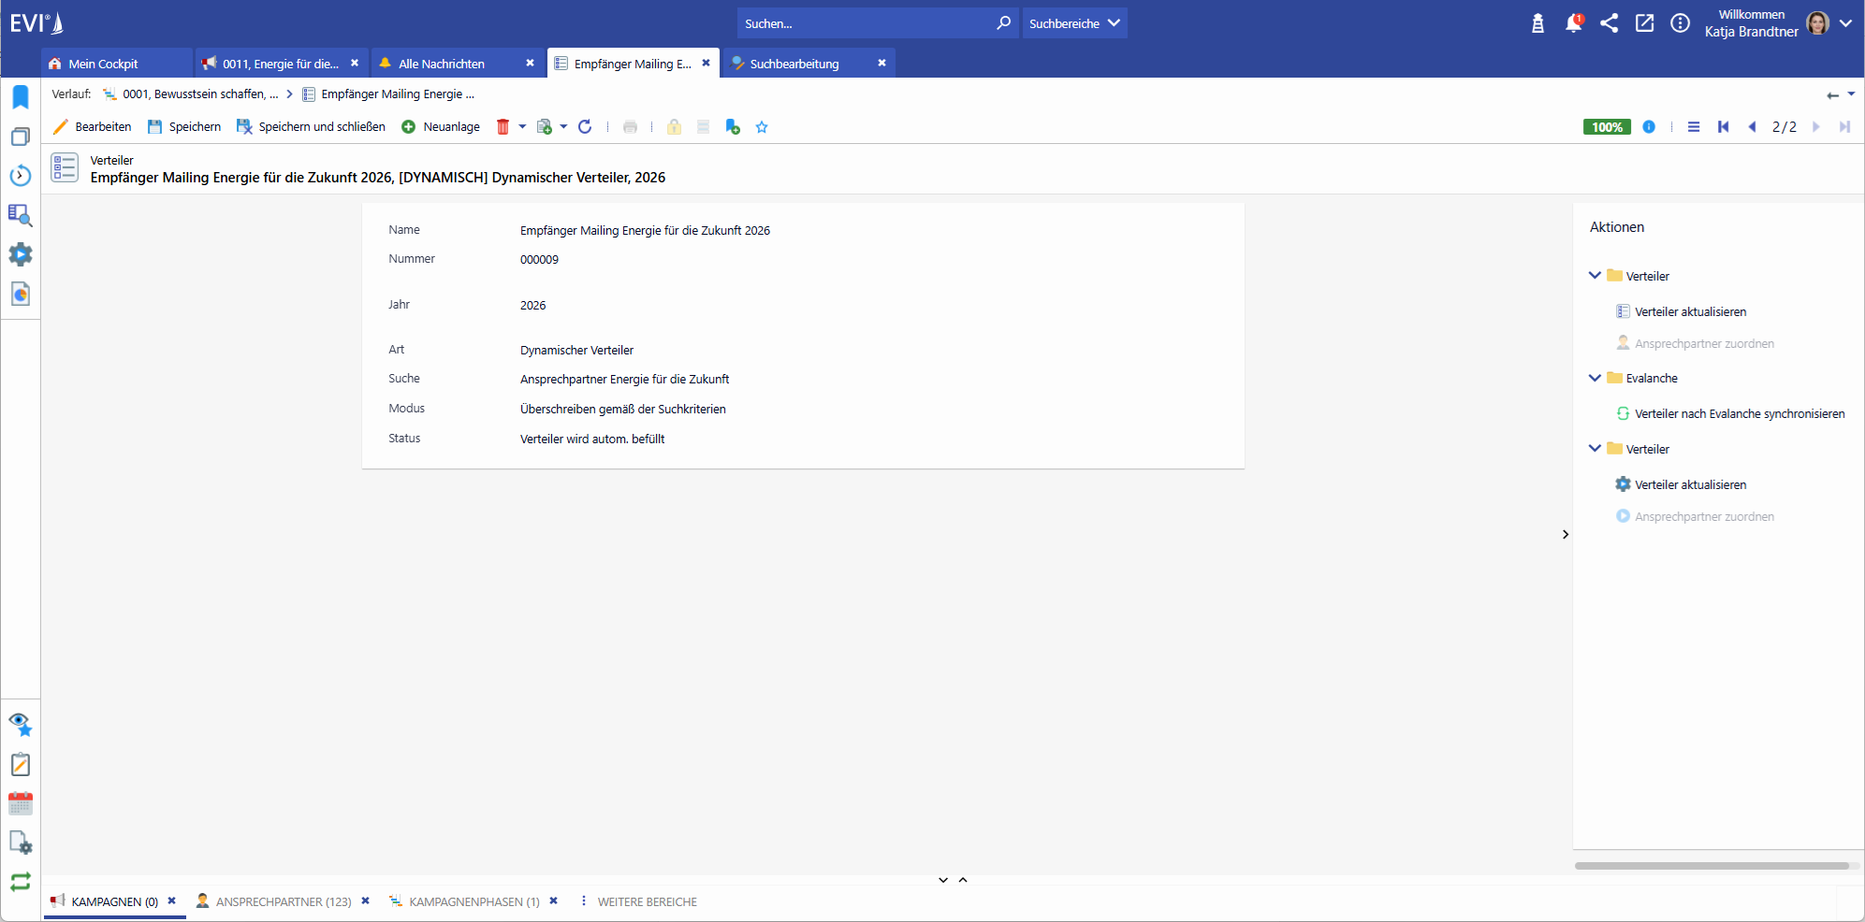Image resolution: width=1865 pixels, height=922 pixels.
Task: Click into the Suchen search field
Action: click(x=866, y=23)
